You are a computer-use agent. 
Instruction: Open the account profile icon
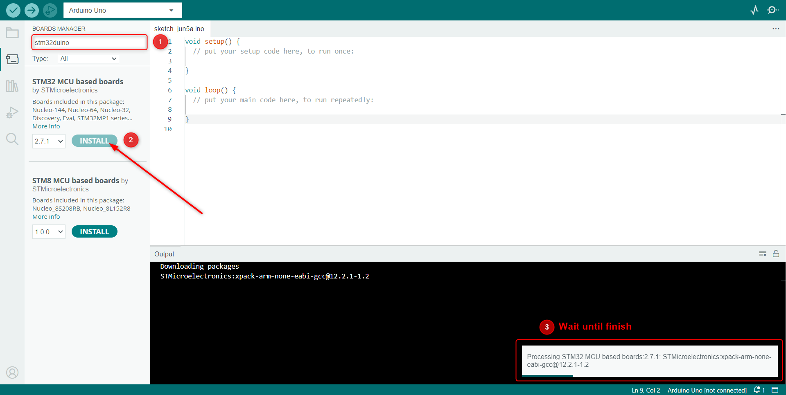click(12, 373)
